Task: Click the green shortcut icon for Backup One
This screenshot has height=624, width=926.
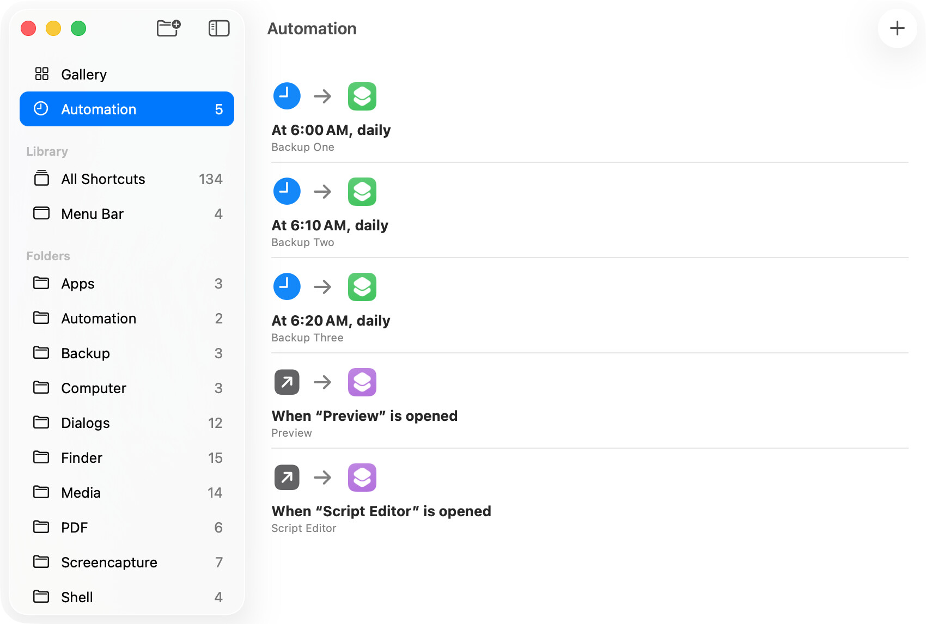Action: [362, 96]
